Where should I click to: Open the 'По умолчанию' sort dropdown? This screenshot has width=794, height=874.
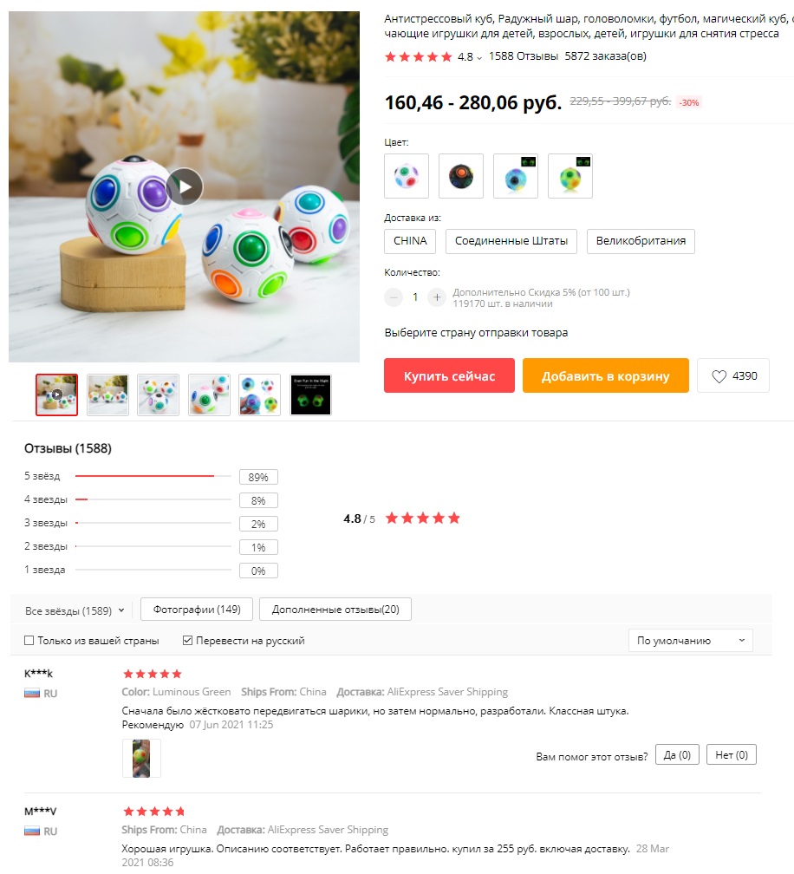point(690,641)
